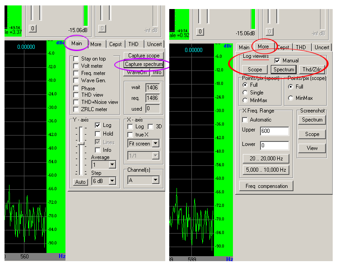Viewport: 339px width, 267px height.
Task: Enable X-axis Log checkbox
Action: pyautogui.click(x=130, y=126)
